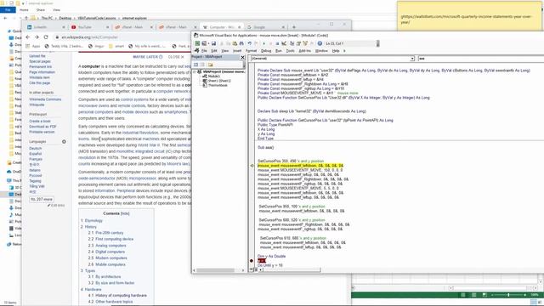Click the Design Mode icon in VBA toolbar

pyautogui.click(x=284, y=43)
